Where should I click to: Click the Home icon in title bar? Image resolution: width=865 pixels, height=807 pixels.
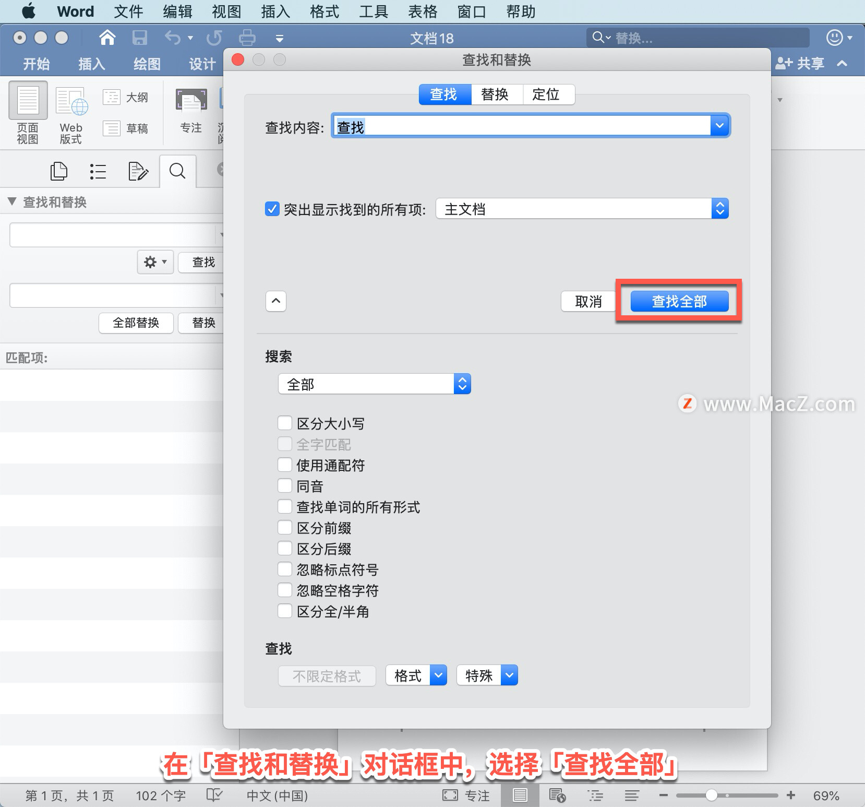107,38
